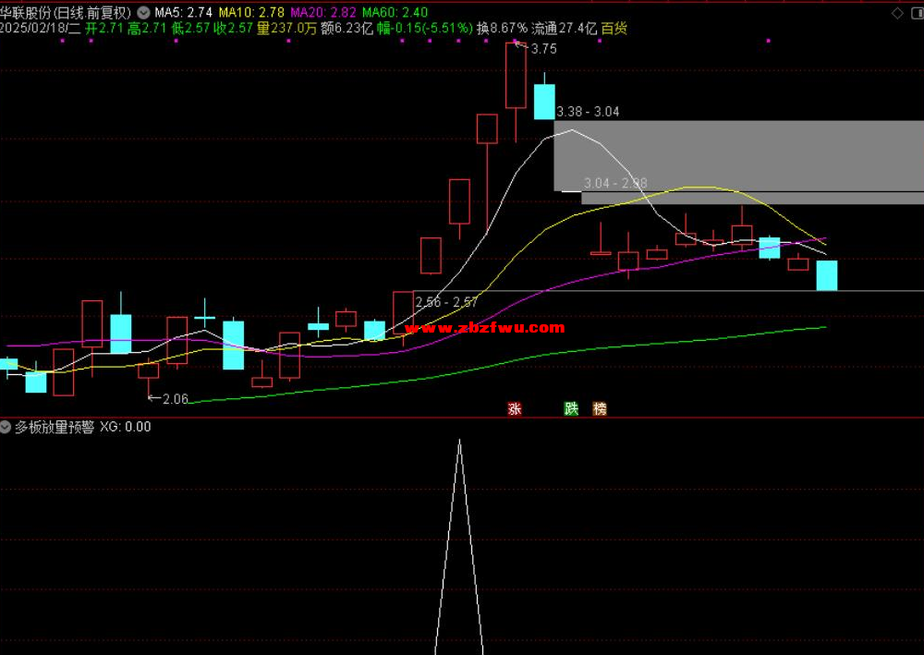Screen dimensions: 924x655
Task: Click the 3.38 - 3.04 gap label
Action: 588,112
